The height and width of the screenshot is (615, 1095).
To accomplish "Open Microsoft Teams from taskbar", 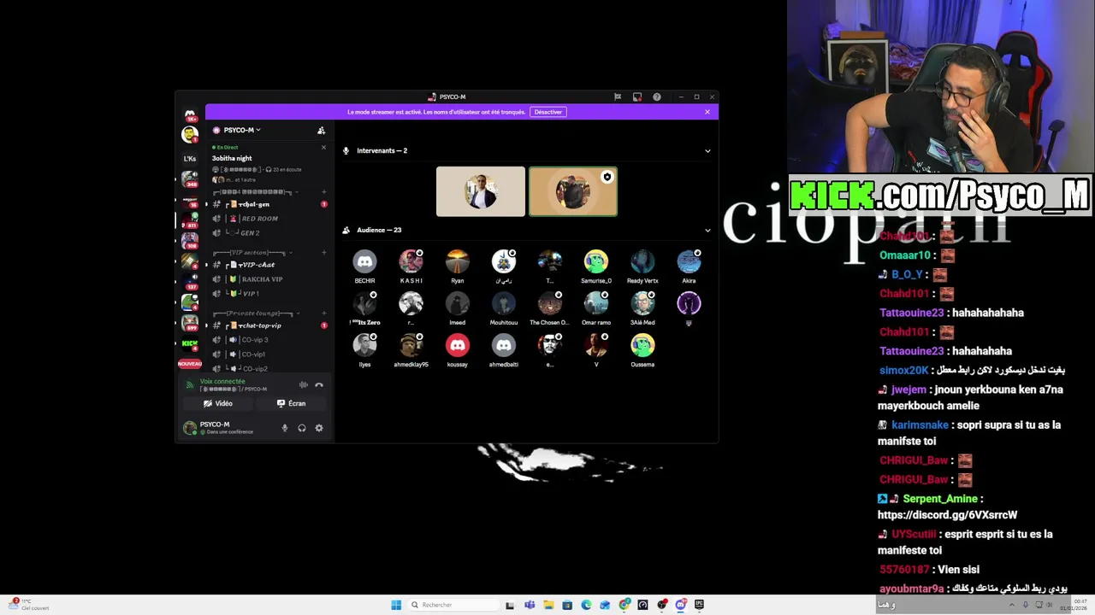I will tap(530, 605).
